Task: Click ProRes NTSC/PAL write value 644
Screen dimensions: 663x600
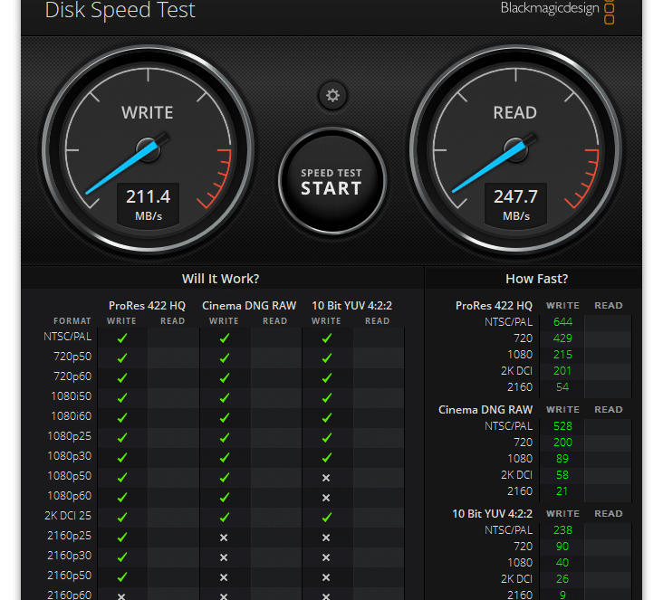Action: (562, 322)
